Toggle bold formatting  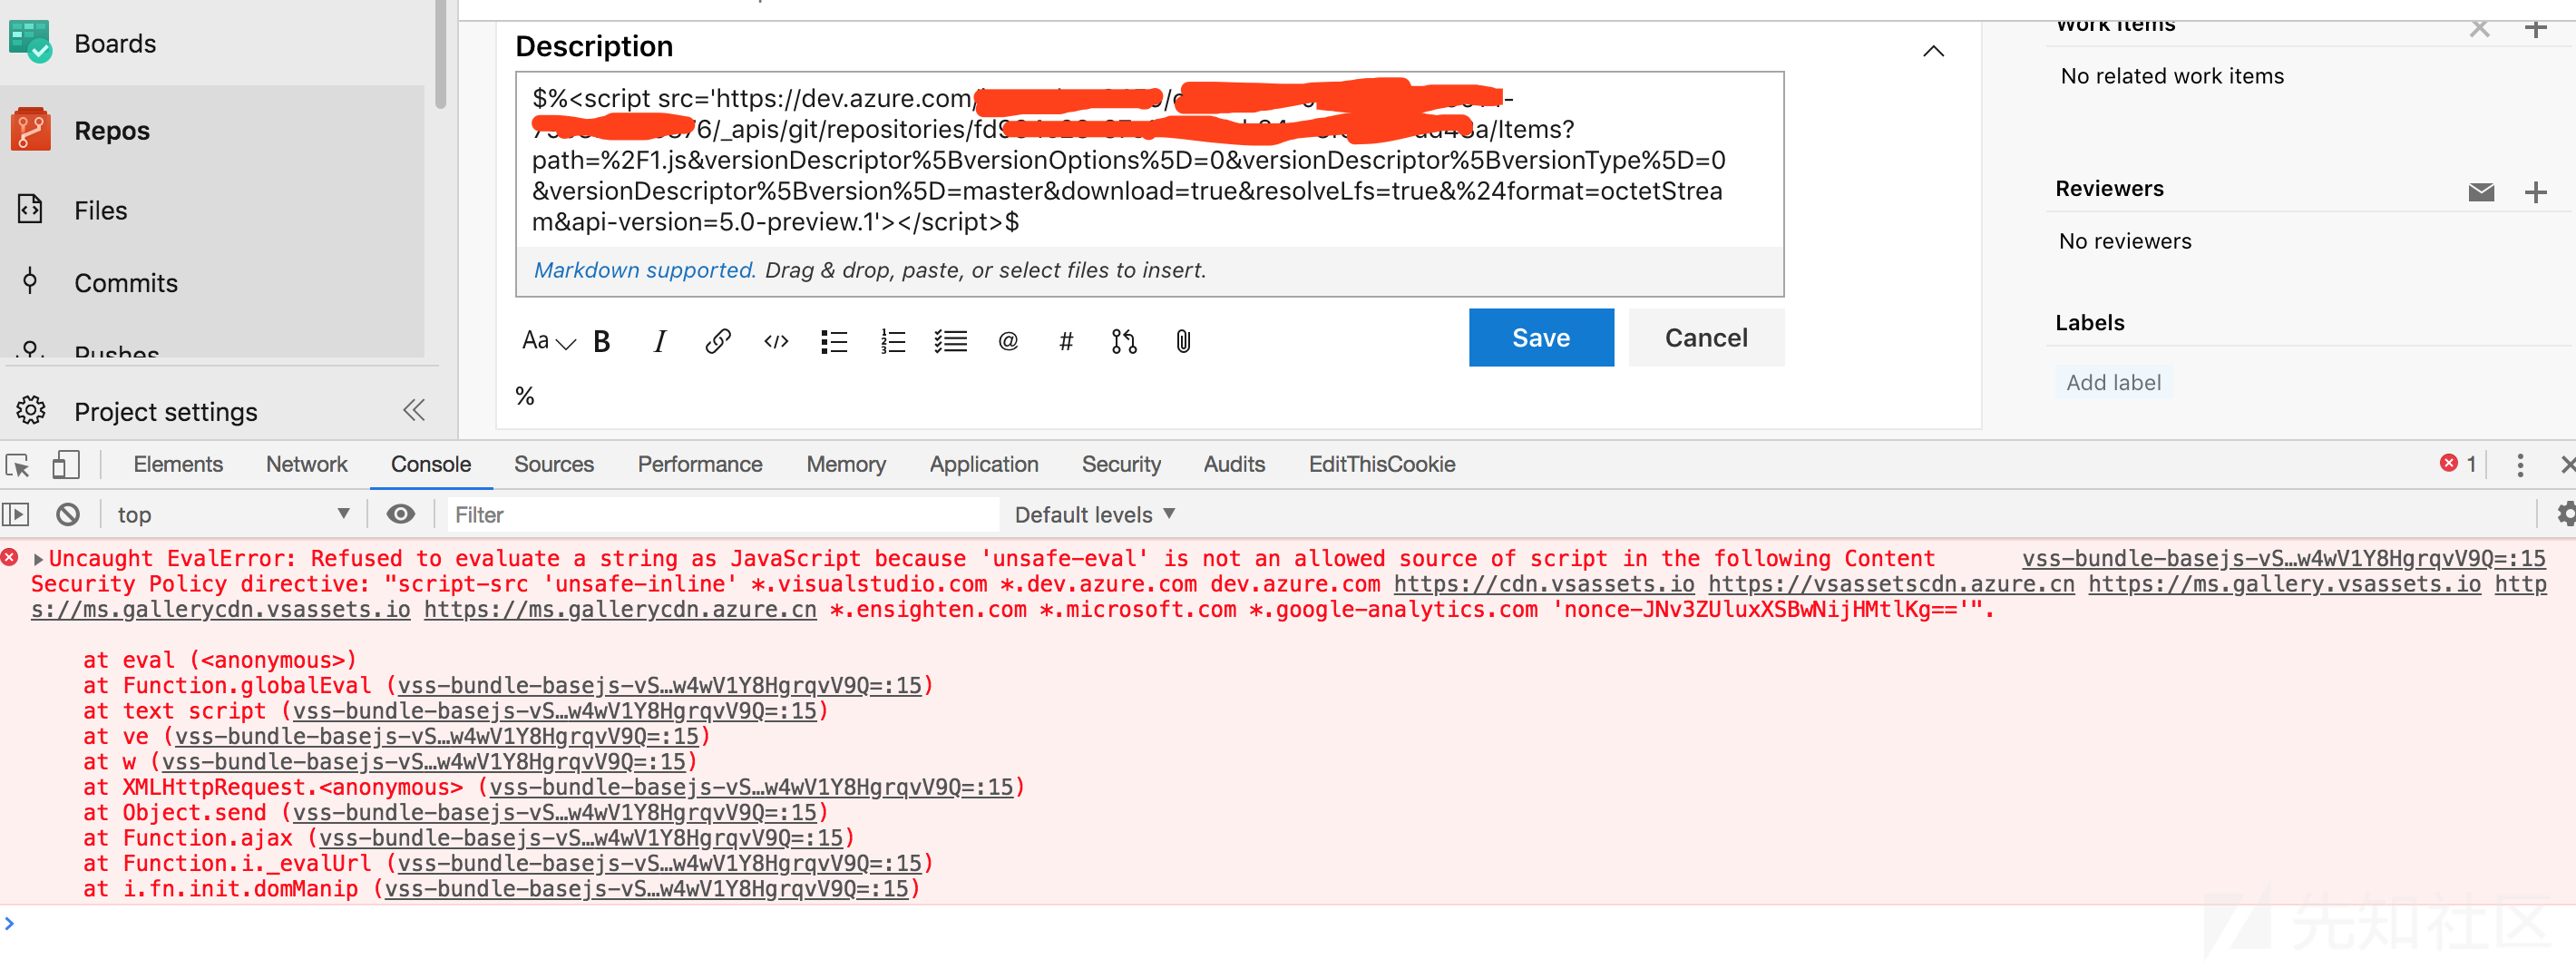point(602,342)
